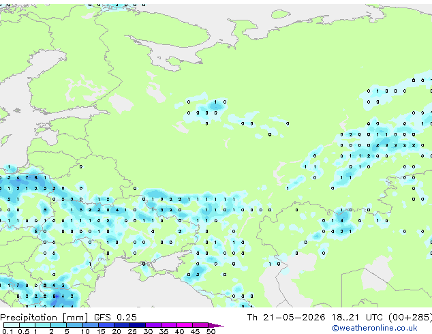The image size is (432, 334).
Task: Pick the 10–15 mm legend color box
Action: [90, 325]
